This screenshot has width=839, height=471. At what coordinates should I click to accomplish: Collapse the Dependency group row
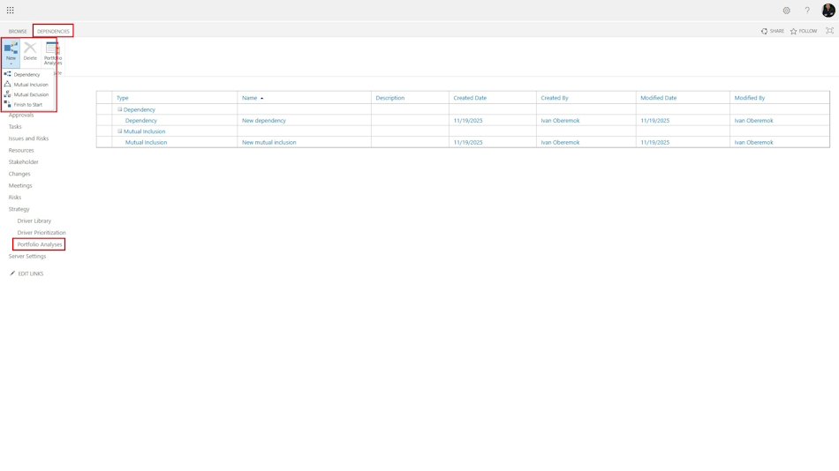pyautogui.click(x=120, y=109)
